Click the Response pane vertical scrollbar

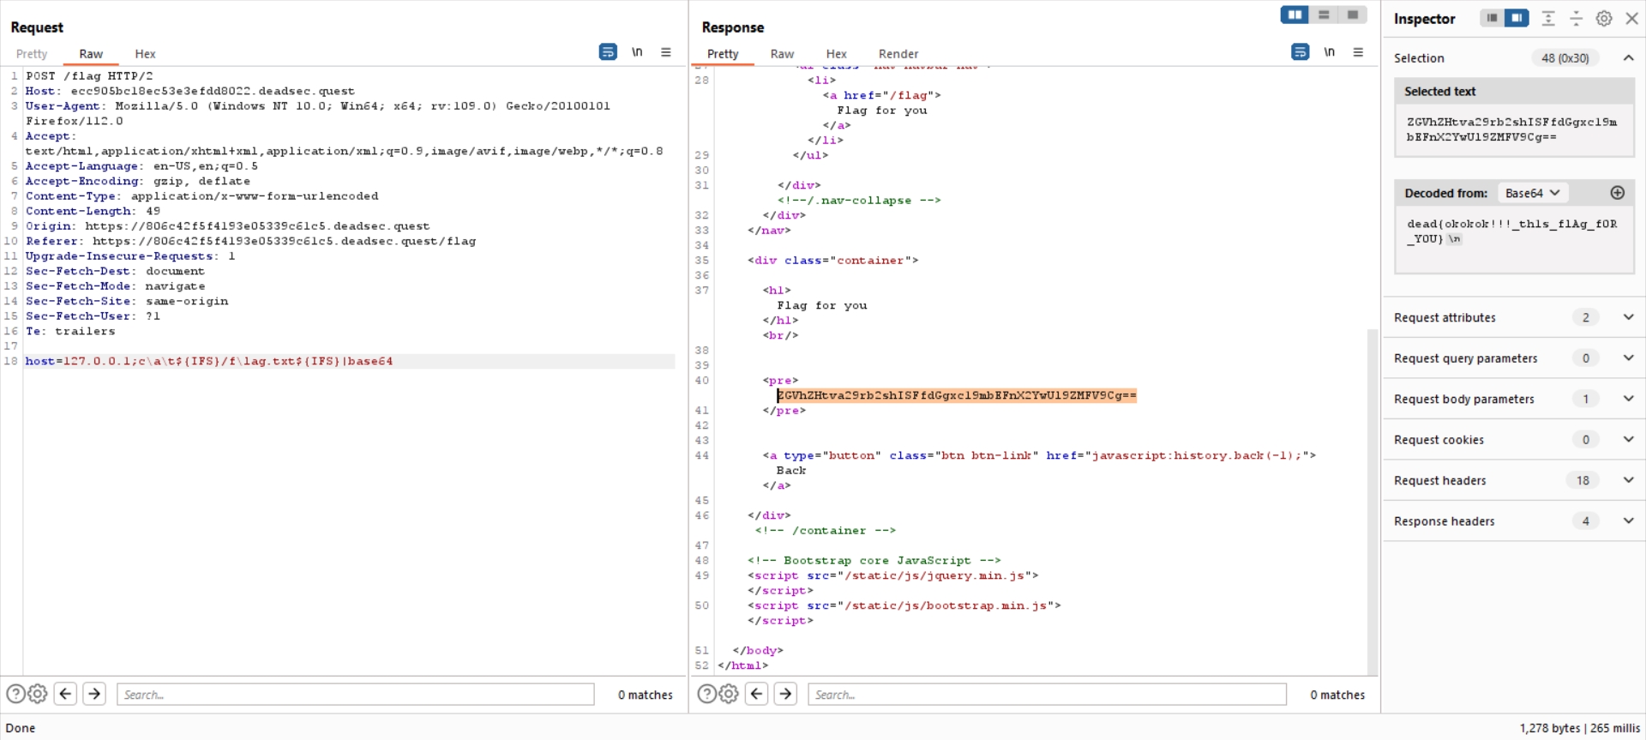[1373, 502]
